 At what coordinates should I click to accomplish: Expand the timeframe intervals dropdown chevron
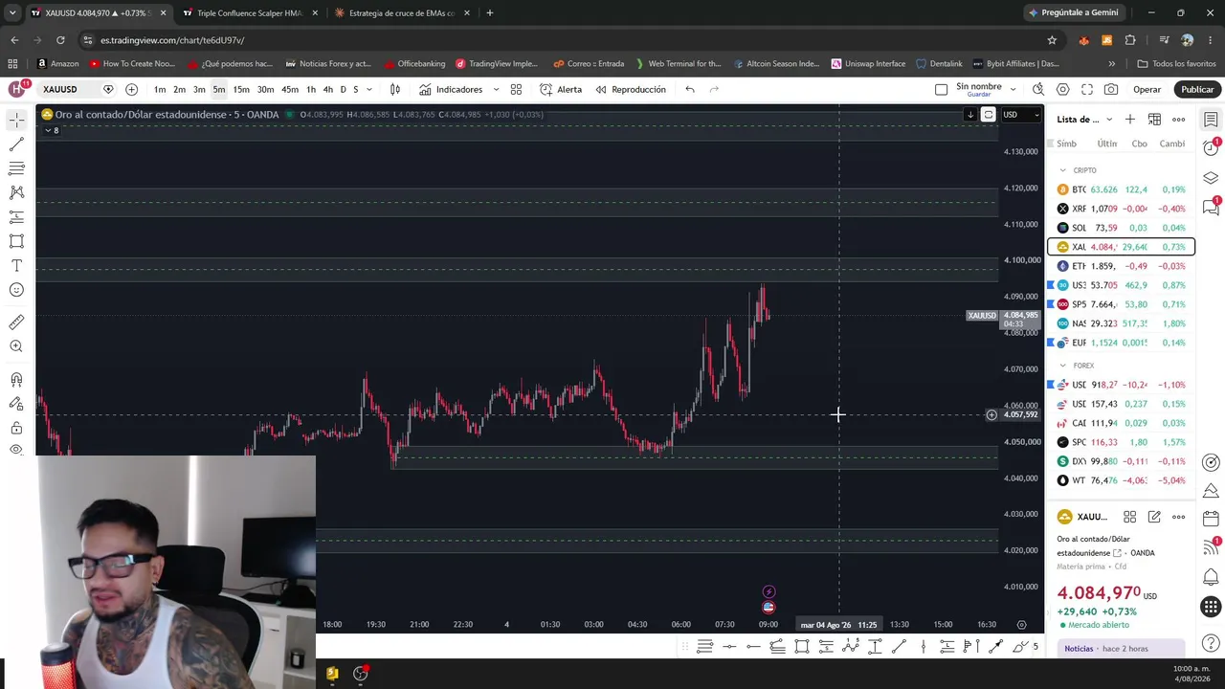point(369,89)
